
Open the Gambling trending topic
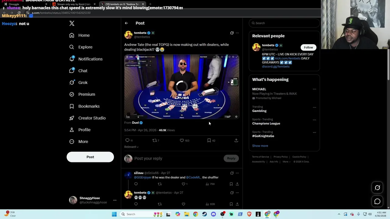259,111
